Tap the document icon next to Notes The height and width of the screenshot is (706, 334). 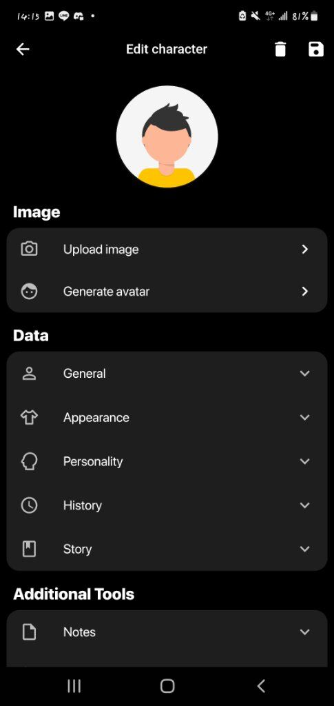(29, 632)
